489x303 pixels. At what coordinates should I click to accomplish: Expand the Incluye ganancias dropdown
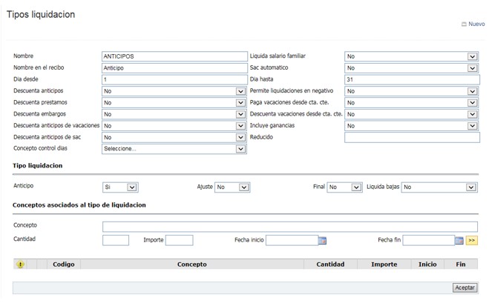[x=411, y=126]
